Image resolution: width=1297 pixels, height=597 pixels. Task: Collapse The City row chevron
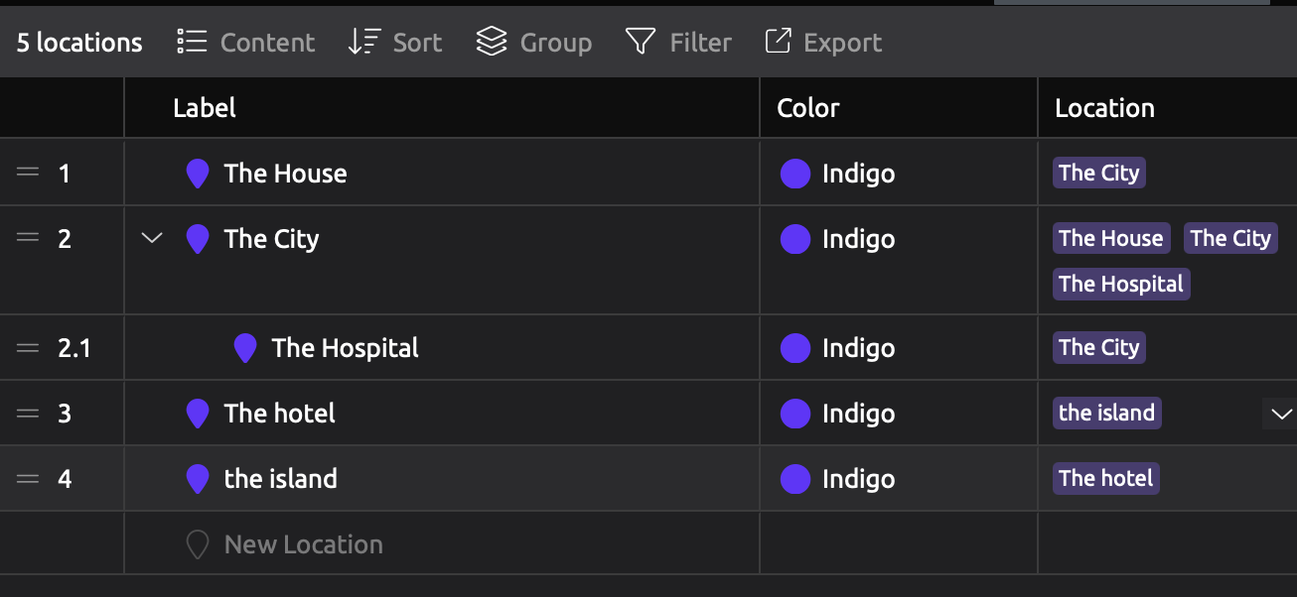tap(152, 238)
